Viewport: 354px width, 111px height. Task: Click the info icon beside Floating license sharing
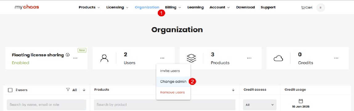pyautogui.click(x=67, y=55)
